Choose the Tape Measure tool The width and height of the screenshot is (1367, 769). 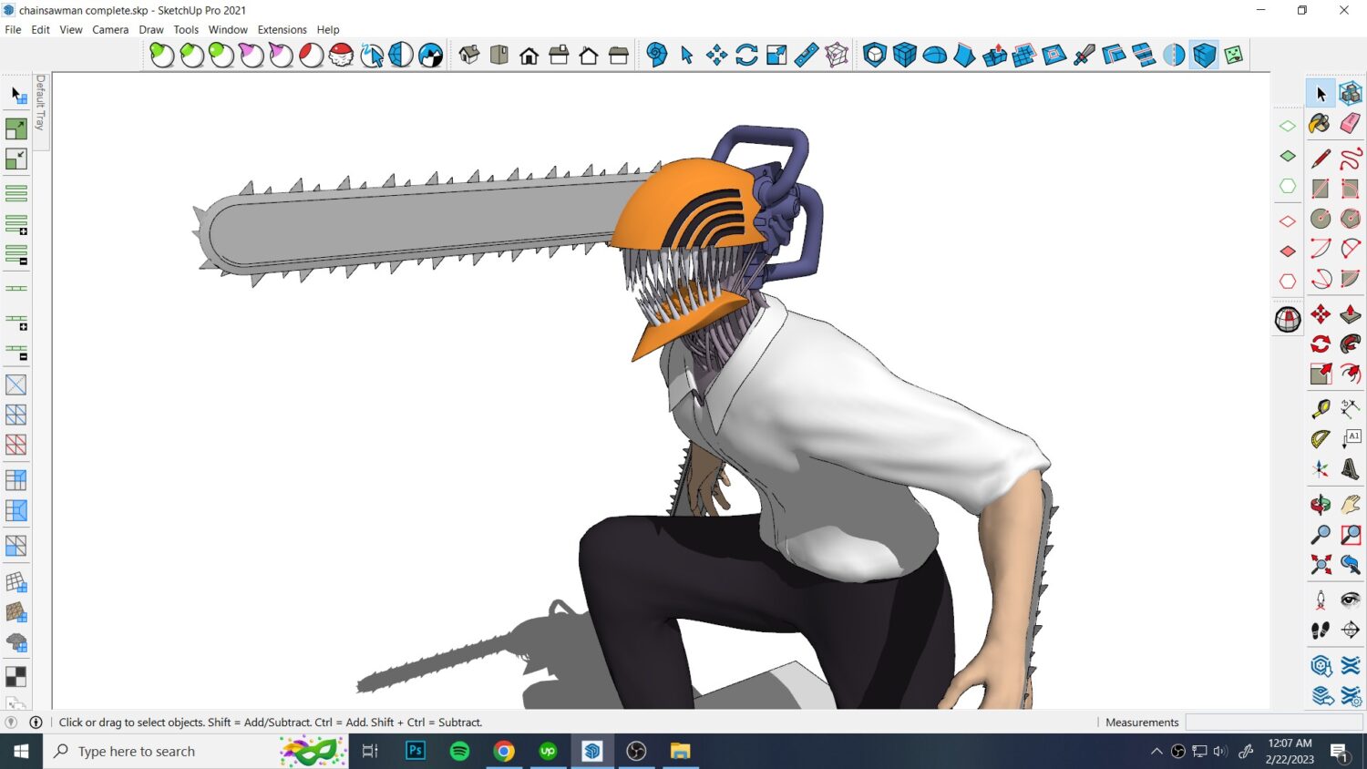click(x=1320, y=409)
